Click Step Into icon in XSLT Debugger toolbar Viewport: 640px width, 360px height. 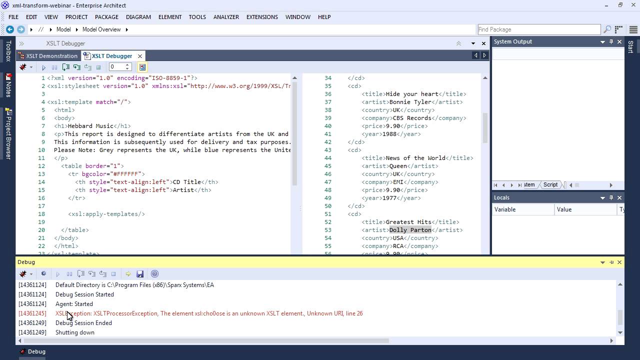click(x=77, y=67)
